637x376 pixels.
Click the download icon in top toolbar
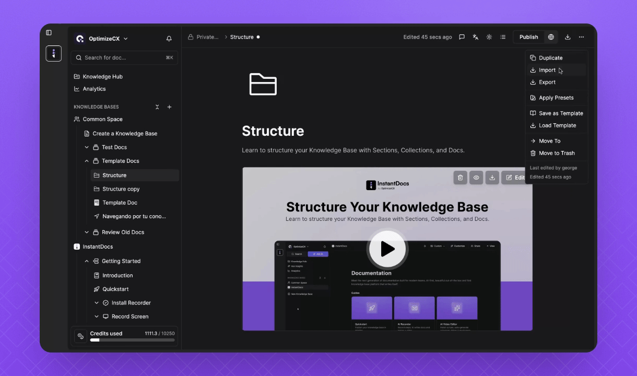pyautogui.click(x=568, y=37)
